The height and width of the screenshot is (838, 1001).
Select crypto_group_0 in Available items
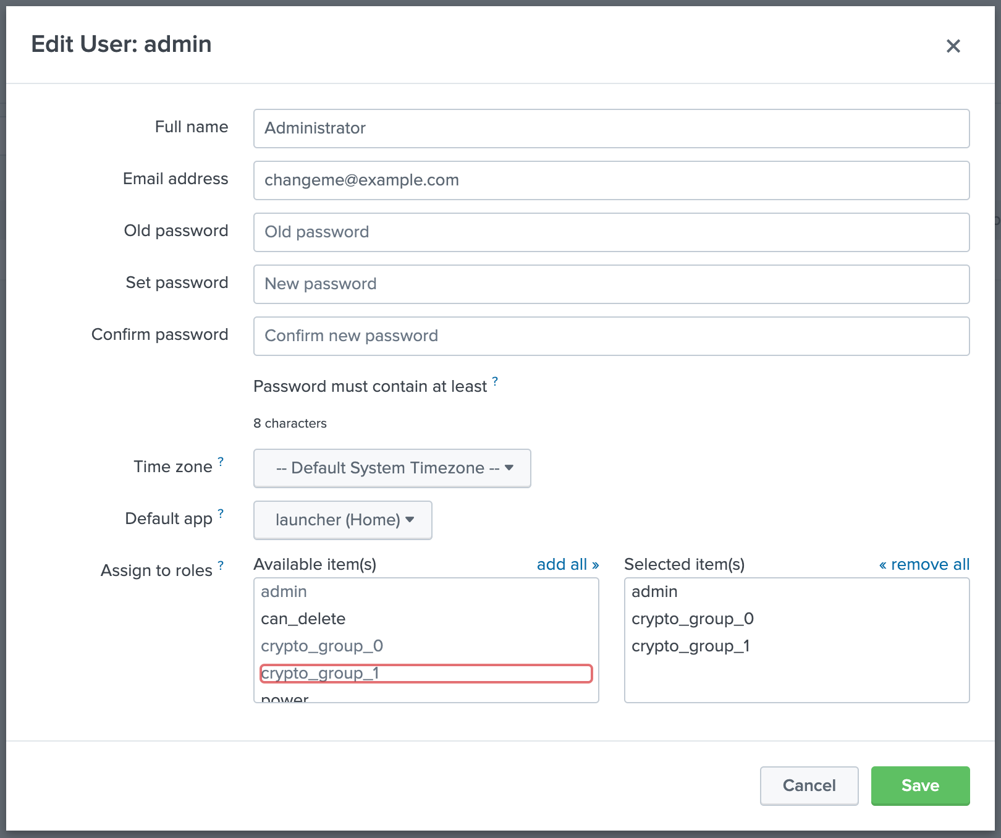pos(426,646)
